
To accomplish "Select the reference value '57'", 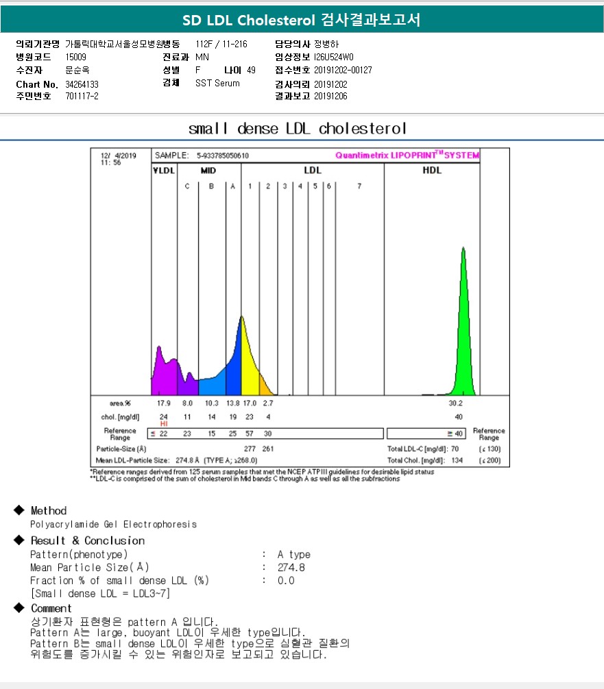I will [x=250, y=434].
